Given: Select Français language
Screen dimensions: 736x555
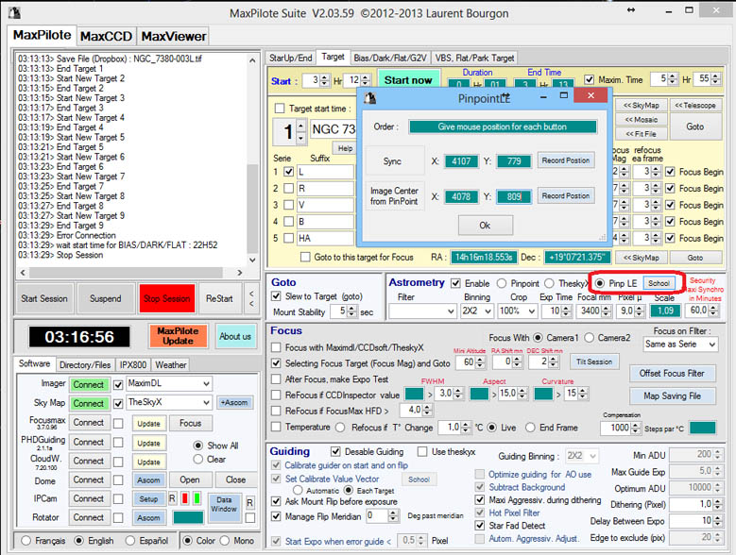Looking at the screenshot, I should [x=26, y=541].
